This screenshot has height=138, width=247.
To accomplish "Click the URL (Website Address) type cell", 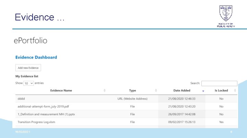I will click(x=132, y=99).
